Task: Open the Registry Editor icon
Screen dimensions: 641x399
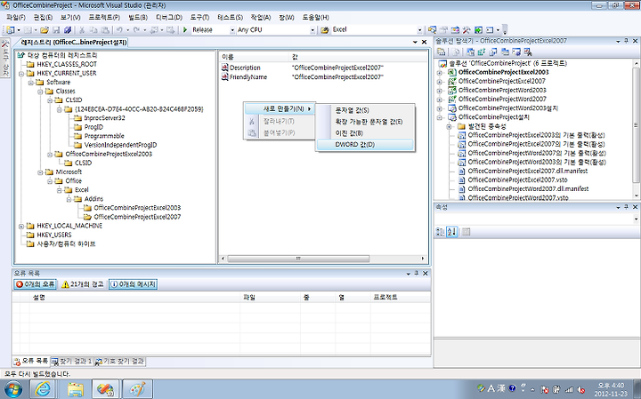Action: click(482, 52)
